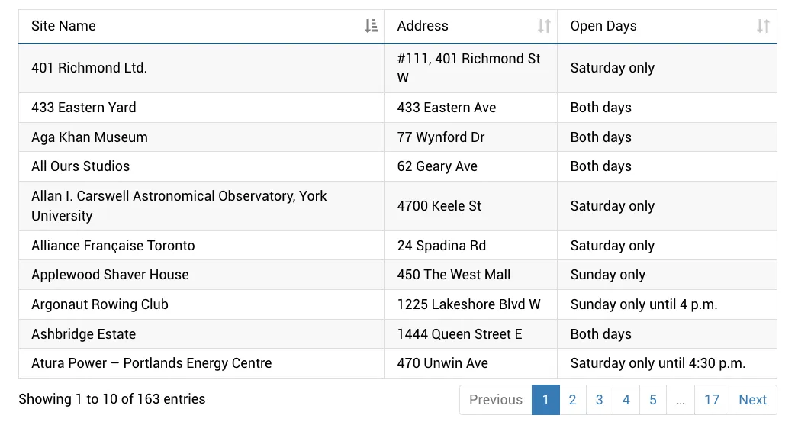Screen dimensions: 798x435
Task: Click the Address column sort arrows
Action: (544, 26)
